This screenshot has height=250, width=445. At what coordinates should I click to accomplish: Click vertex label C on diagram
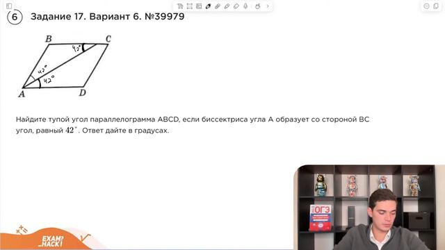(x=108, y=39)
